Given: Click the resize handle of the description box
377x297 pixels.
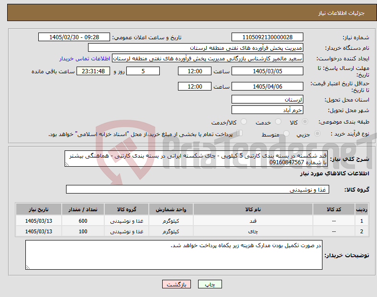Looking at the screenshot, I should click(x=67, y=164).
